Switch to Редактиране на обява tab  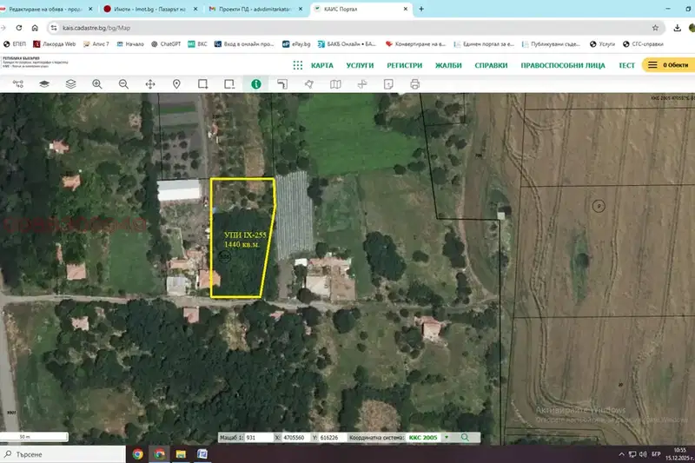[x=47, y=9]
